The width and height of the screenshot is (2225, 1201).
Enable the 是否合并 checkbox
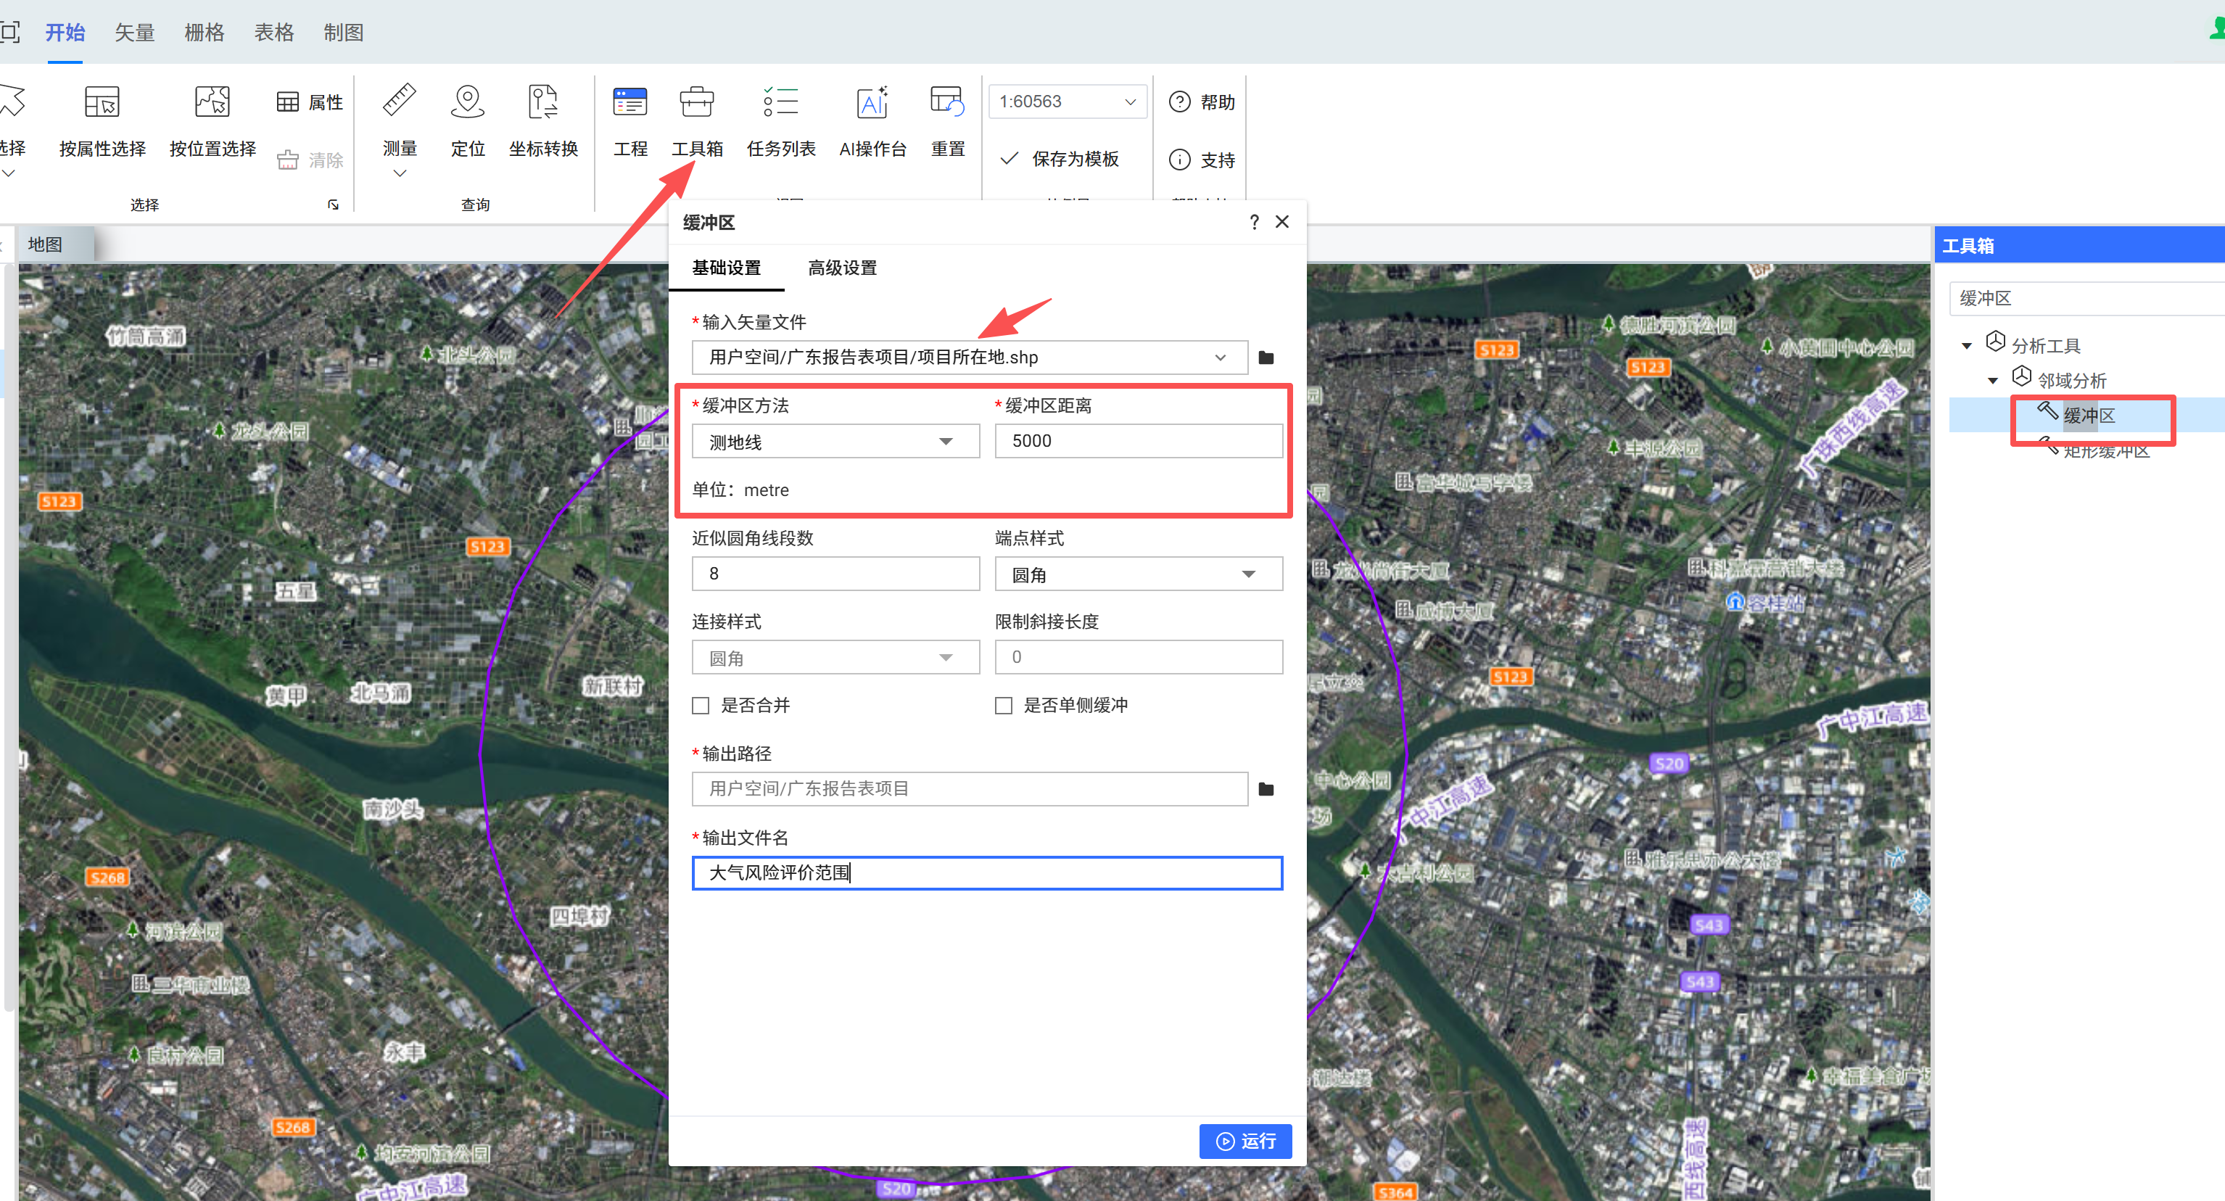701,706
